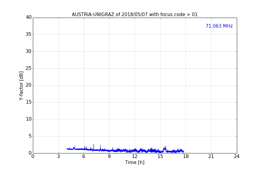
Task: Click the 'Y-factor [dB]' axis label
Action: [x=21, y=86]
